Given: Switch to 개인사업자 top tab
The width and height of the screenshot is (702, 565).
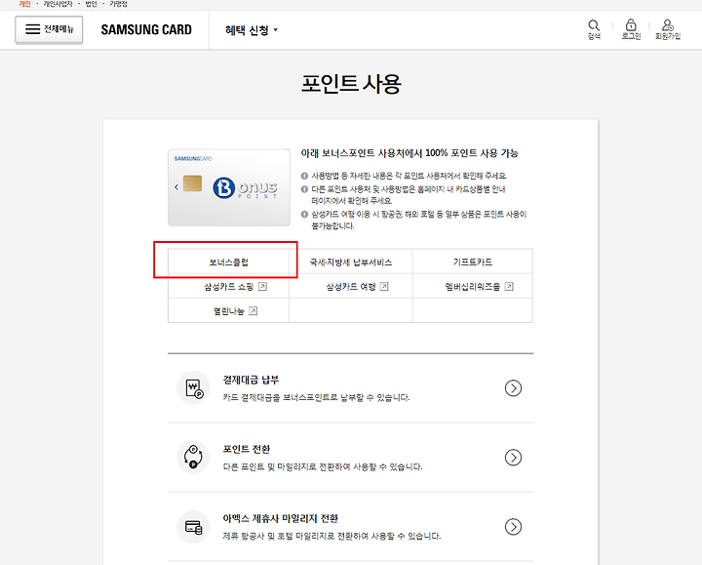Looking at the screenshot, I should (x=58, y=4).
